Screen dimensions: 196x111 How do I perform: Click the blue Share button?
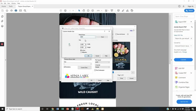[189, 11]
